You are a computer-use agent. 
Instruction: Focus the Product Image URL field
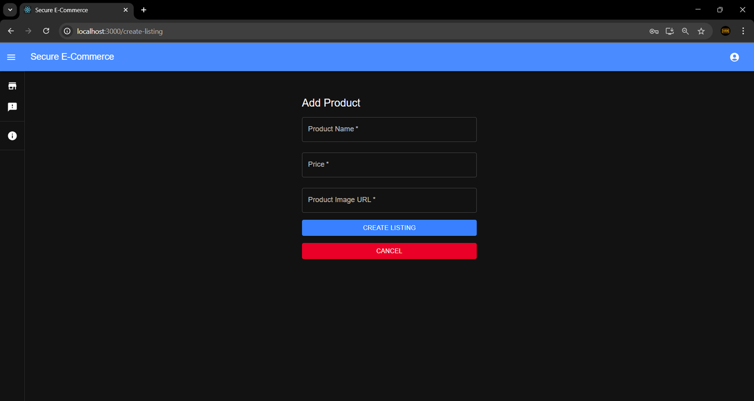389,200
